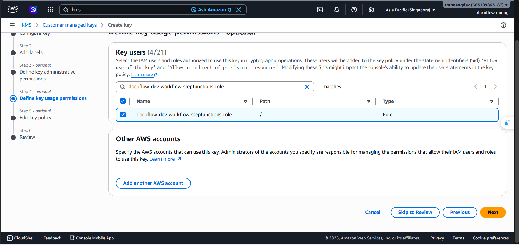Open Customer managed keys breadcrumb
Viewport: 519px width, 245px height.
[x=70, y=25]
